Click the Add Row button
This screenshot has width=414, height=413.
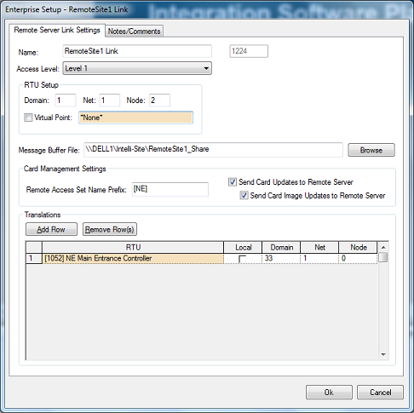[51, 229]
